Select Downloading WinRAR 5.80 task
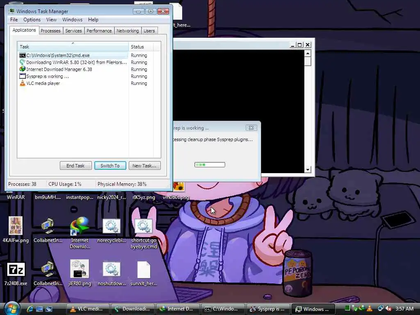Screen dimensions: 420x315 click(73, 62)
